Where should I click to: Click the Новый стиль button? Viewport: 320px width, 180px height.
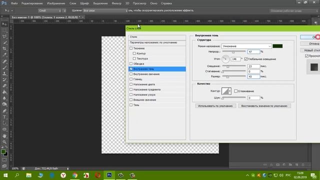point(310,50)
